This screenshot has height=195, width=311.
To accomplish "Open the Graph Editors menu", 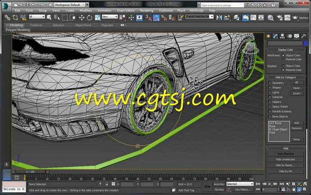I will [126, 10].
